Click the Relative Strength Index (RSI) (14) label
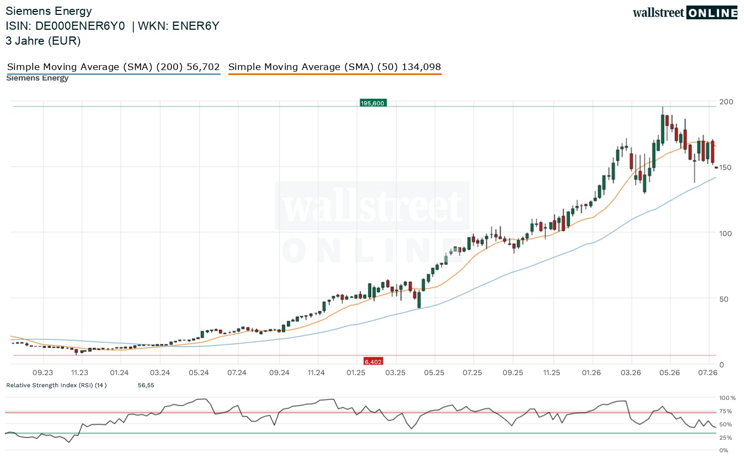The image size is (744, 465). pos(56,385)
